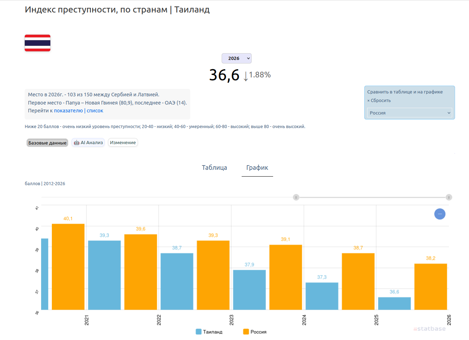Click the orange Россия bar labeled 39,3
This screenshot has height=340, width=469.
[x=213, y=275]
